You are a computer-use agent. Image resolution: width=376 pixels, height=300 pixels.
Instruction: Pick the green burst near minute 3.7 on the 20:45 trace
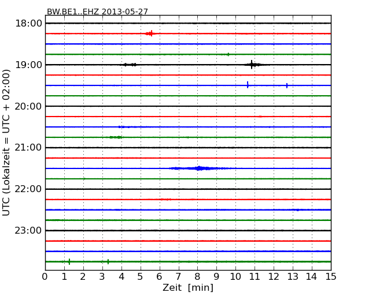(x=116, y=137)
